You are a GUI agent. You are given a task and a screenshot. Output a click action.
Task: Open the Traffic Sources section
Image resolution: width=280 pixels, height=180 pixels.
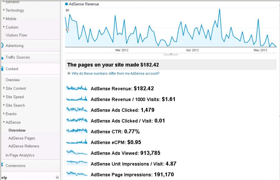click(x=18, y=57)
